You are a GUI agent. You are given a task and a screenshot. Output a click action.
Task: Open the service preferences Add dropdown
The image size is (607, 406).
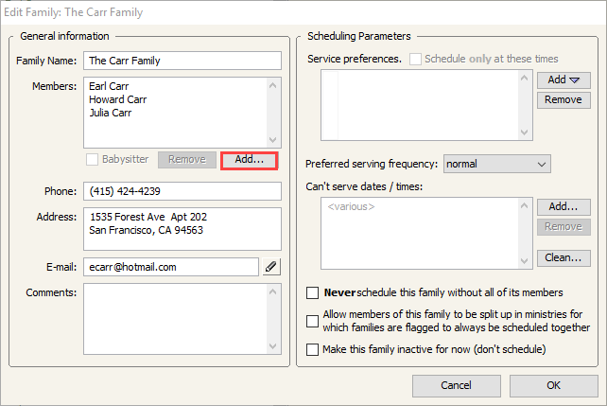pos(564,79)
